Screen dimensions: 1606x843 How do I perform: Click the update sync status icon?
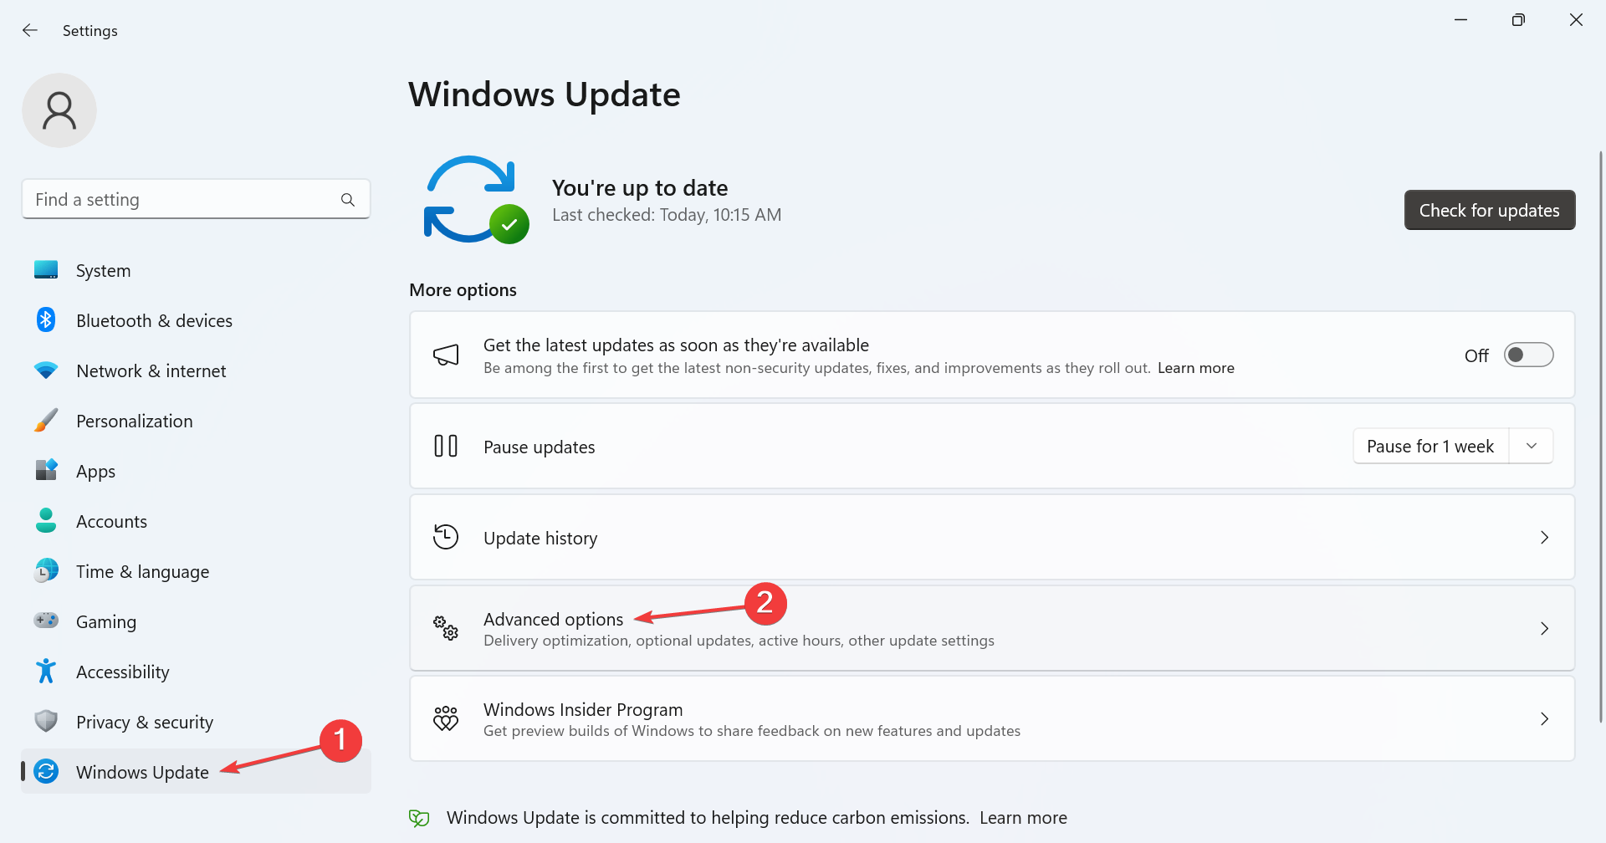tap(475, 200)
